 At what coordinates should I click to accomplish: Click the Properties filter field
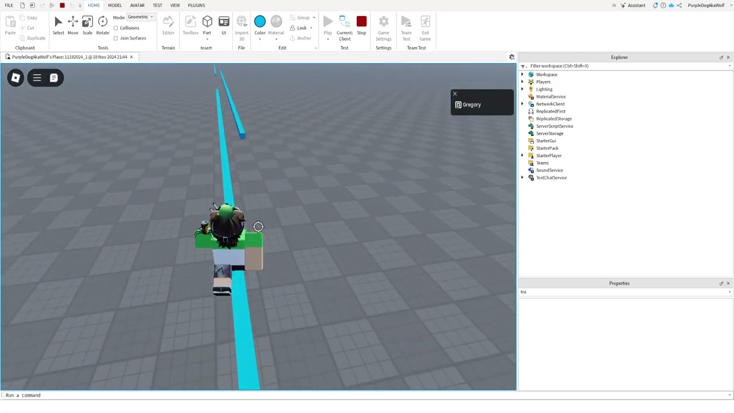pos(625,292)
